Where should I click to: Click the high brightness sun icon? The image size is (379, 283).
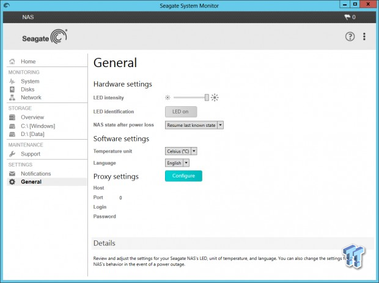[215, 98]
